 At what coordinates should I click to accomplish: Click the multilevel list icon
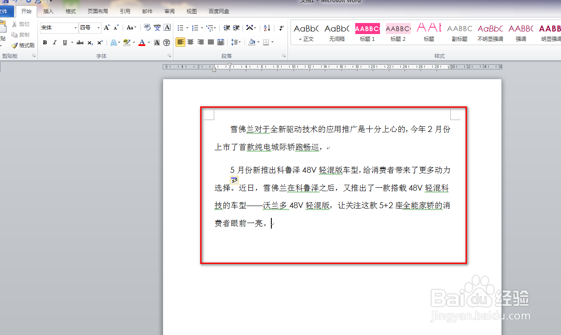pos(210,28)
